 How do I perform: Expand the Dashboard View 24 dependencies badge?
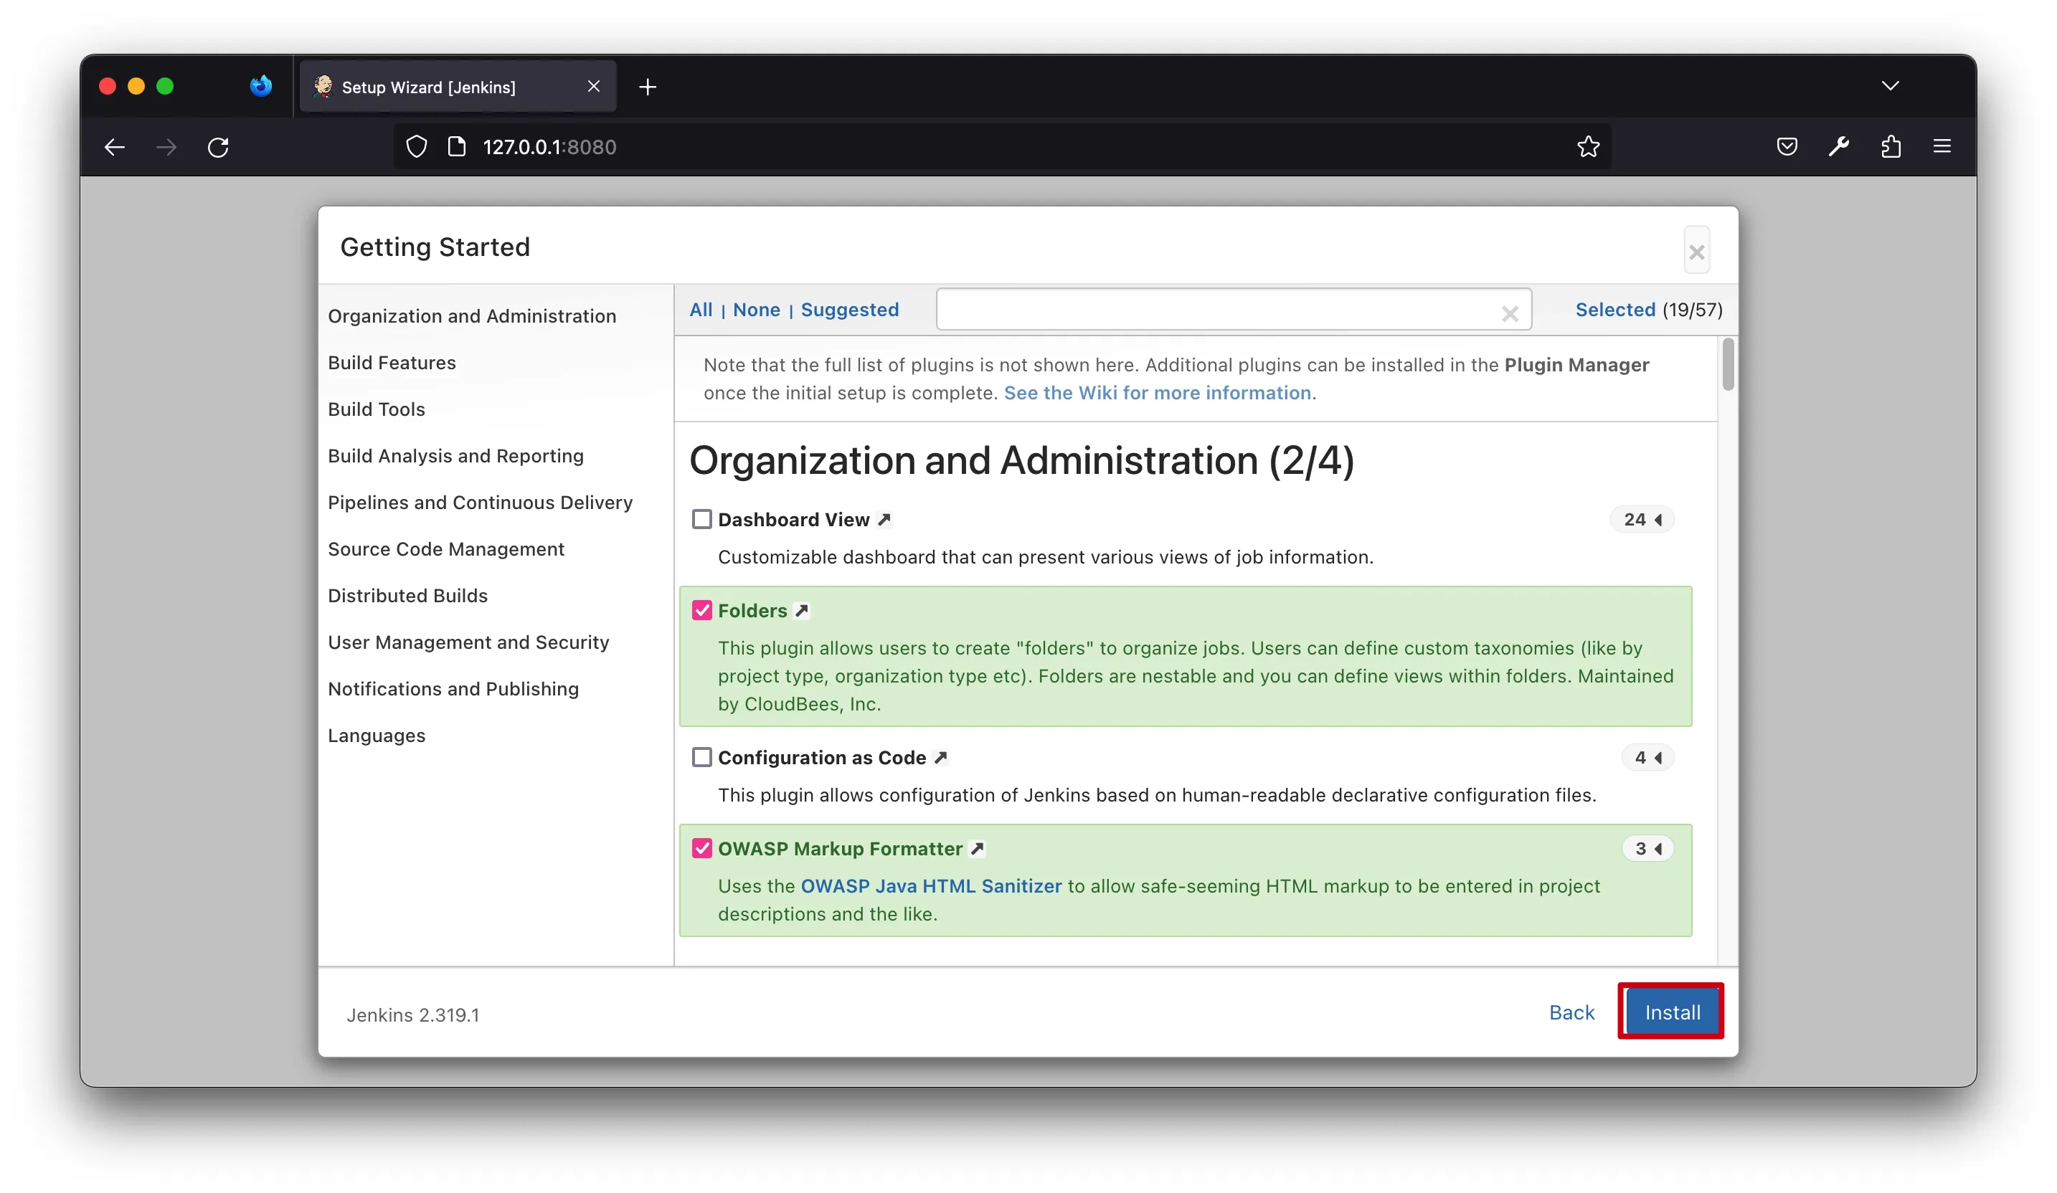1642,520
